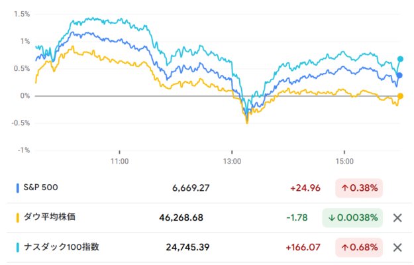
Task: Remove ナスダック100指数 from the comparison
Action: click(x=397, y=248)
